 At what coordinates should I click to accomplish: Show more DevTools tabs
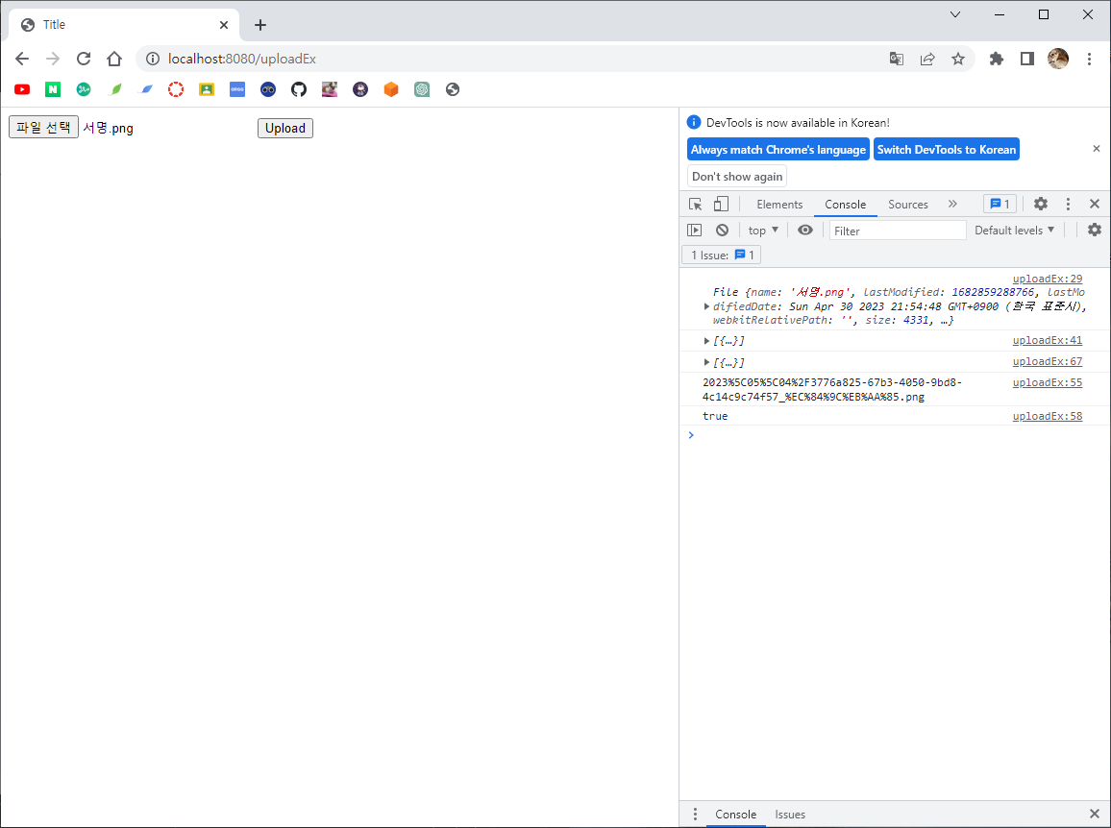tap(952, 204)
